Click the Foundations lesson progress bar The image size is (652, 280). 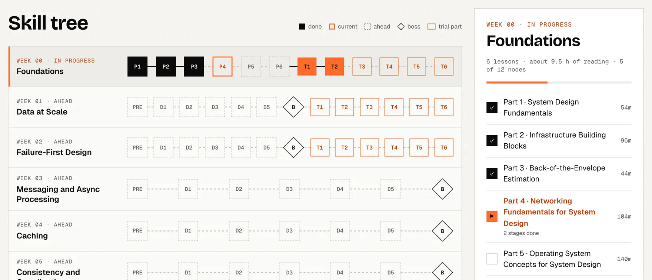pos(559,82)
